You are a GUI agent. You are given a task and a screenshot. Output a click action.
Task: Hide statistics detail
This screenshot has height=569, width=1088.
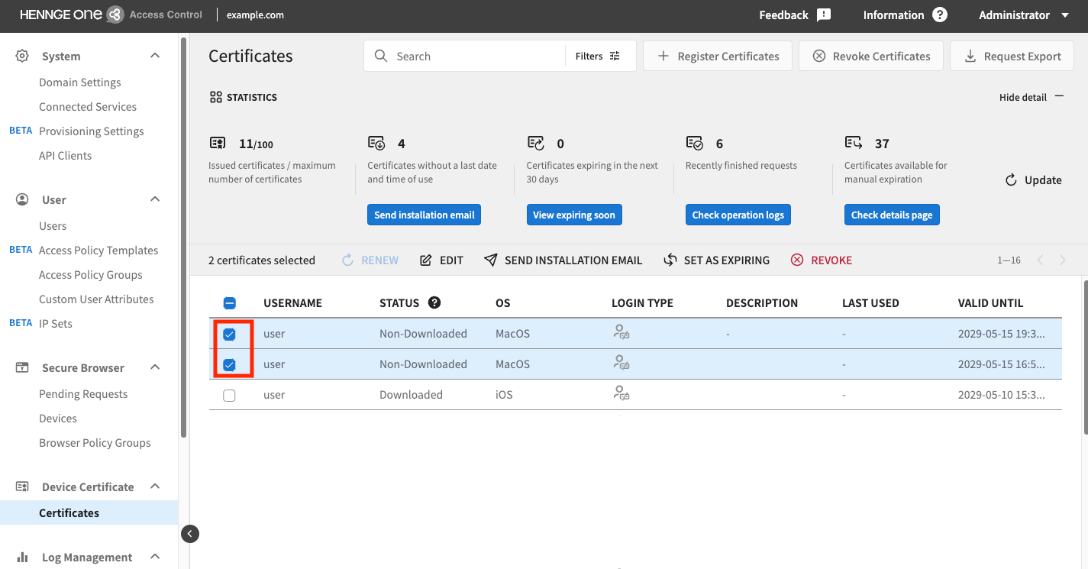pyautogui.click(x=1032, y=97)
